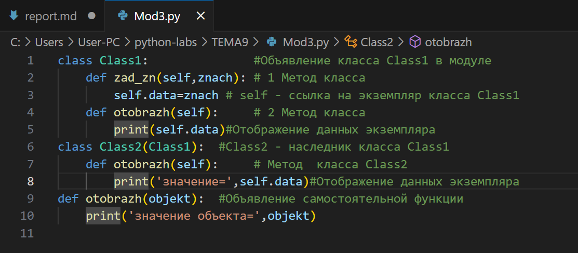Close the Mod3.py editor tab
The width and height of the screenshot is (578, 253).
[200, 16]
